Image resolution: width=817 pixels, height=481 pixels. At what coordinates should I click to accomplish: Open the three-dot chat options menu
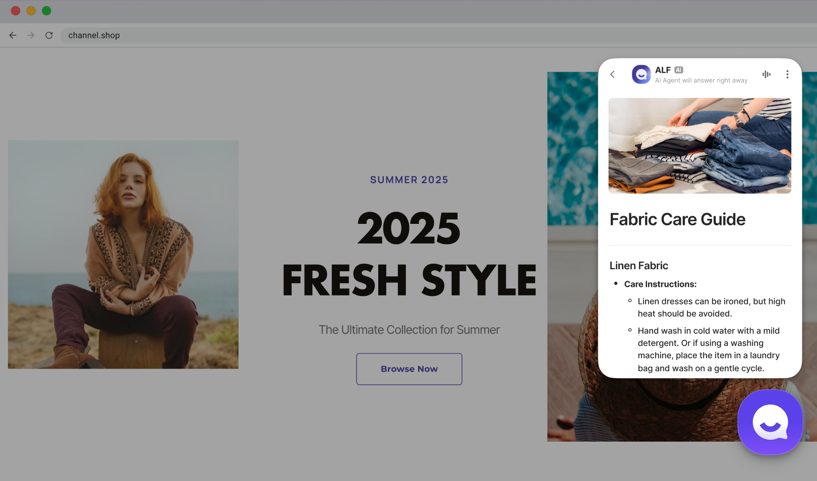pos(787,75)
